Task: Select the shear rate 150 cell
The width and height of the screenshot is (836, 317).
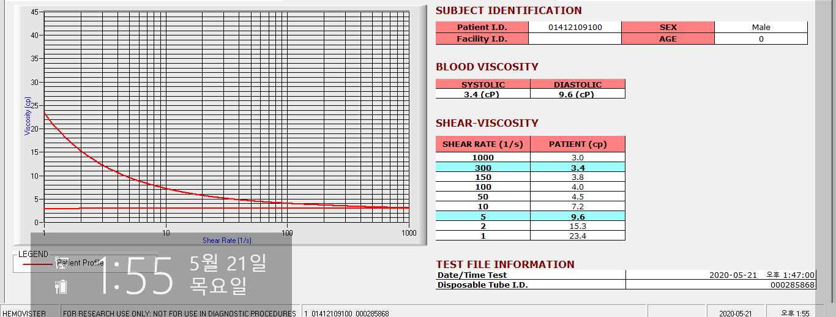Action: [x=483, y=177]
